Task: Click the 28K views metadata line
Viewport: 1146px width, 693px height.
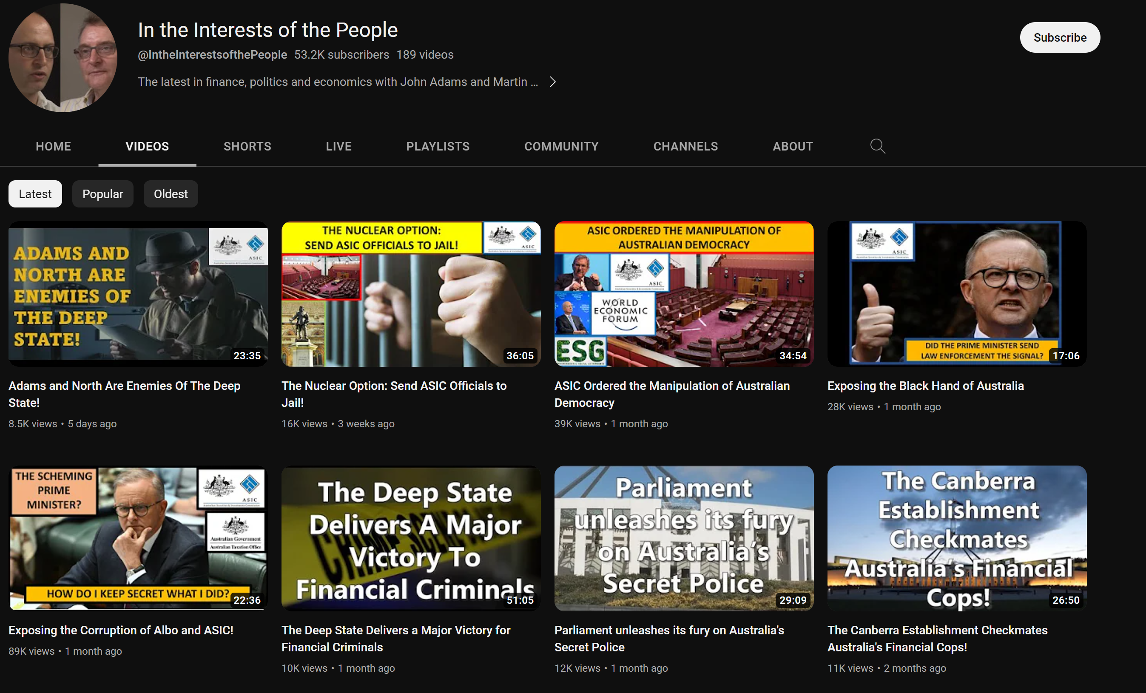Action: [884, 407]
